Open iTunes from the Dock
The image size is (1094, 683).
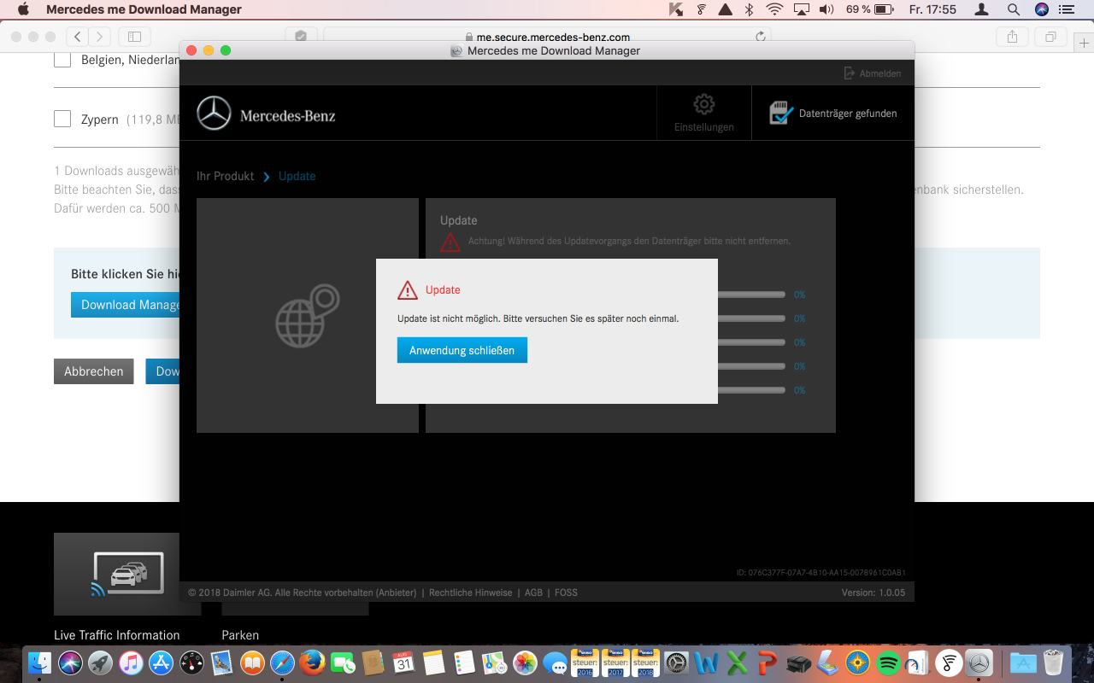pos(131,663)
